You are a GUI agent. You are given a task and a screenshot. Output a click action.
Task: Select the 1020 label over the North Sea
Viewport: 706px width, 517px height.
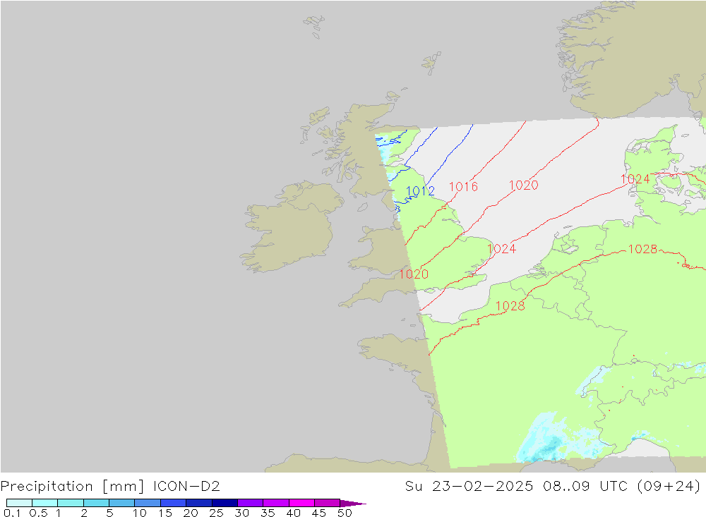click(x=523, y=185)
